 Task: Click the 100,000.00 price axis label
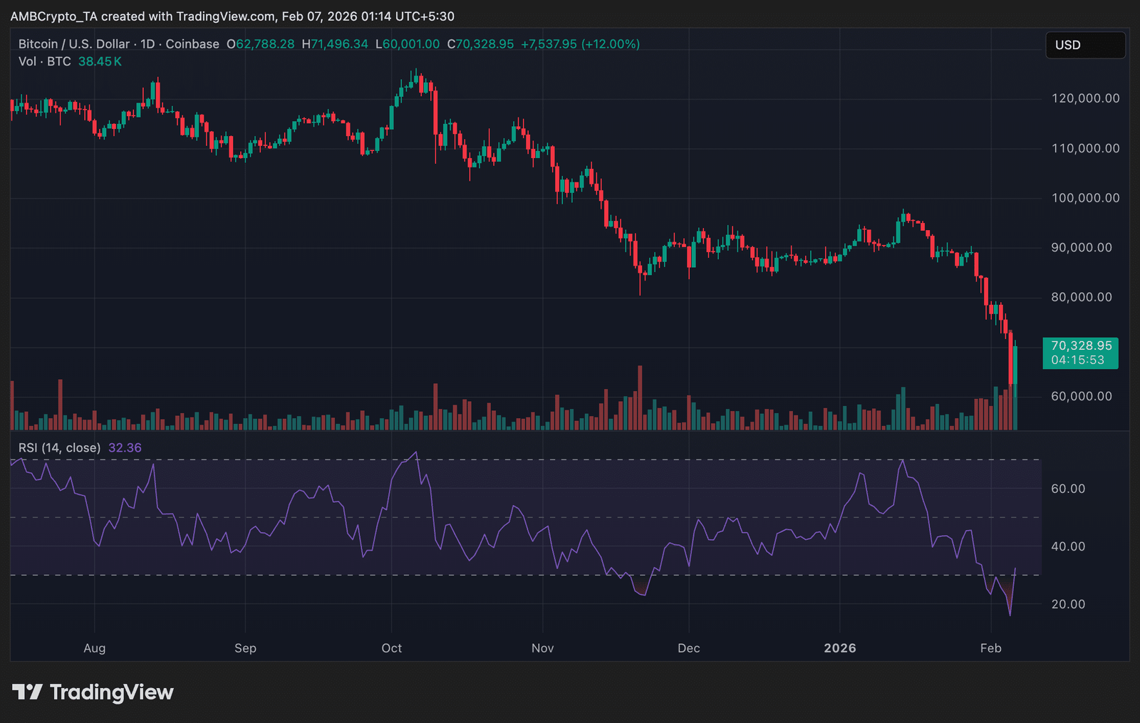click(1085, 198)
